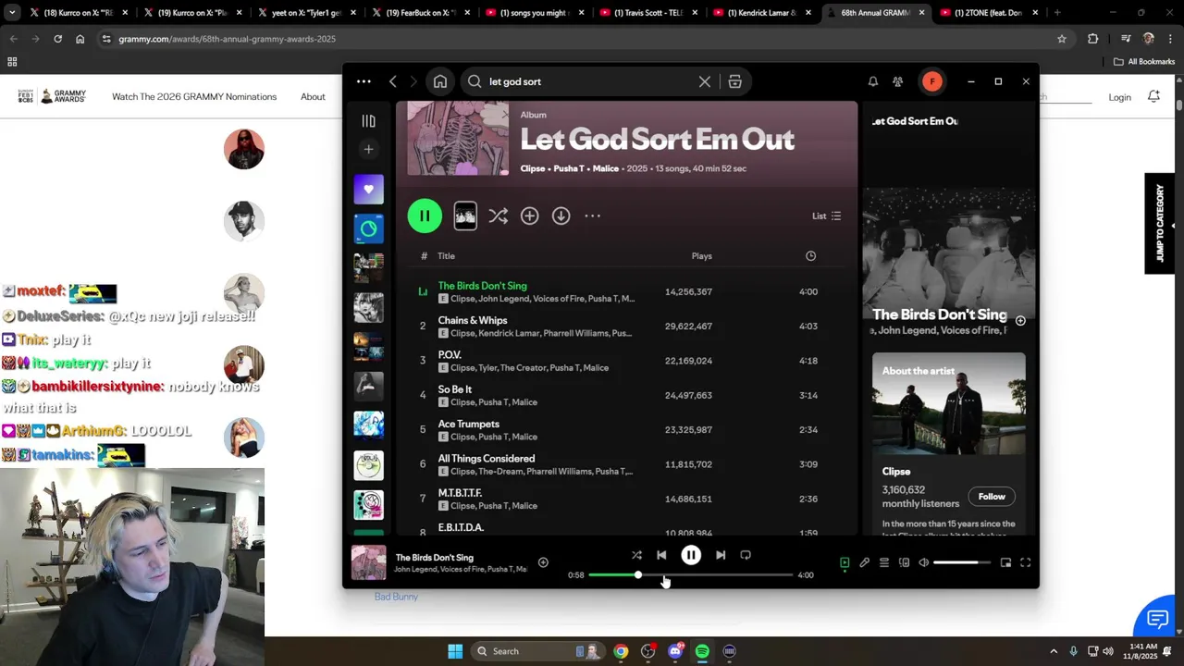Show hidden system tray icons
The image size is (1184, 666).
pos(1053,651)
